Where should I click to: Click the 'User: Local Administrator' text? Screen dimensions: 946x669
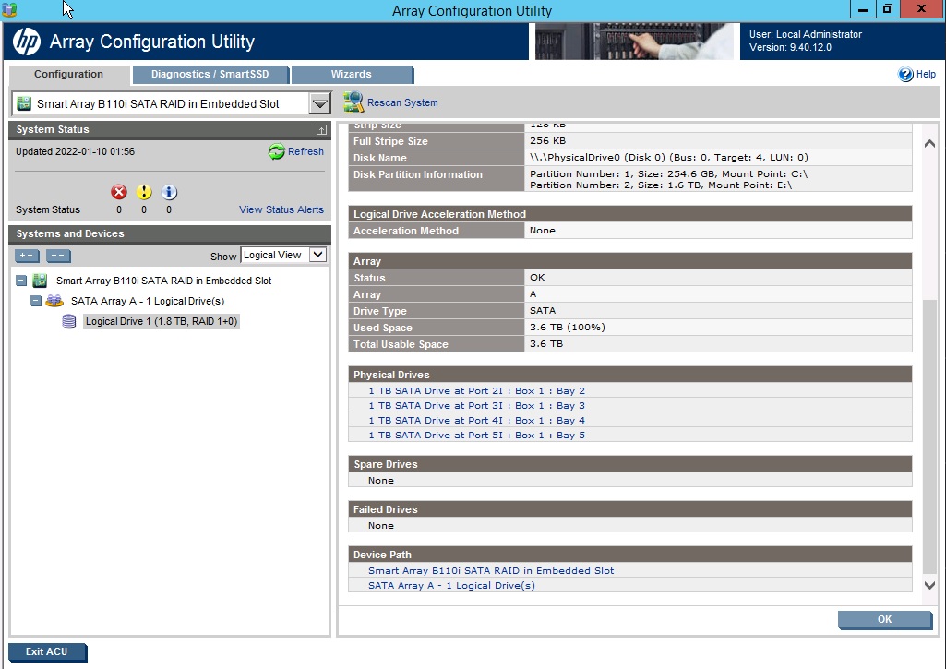point(806,34)
